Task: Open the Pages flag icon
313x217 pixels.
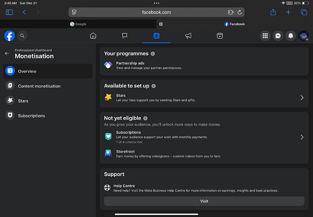Action: click(x=125, y=36)
